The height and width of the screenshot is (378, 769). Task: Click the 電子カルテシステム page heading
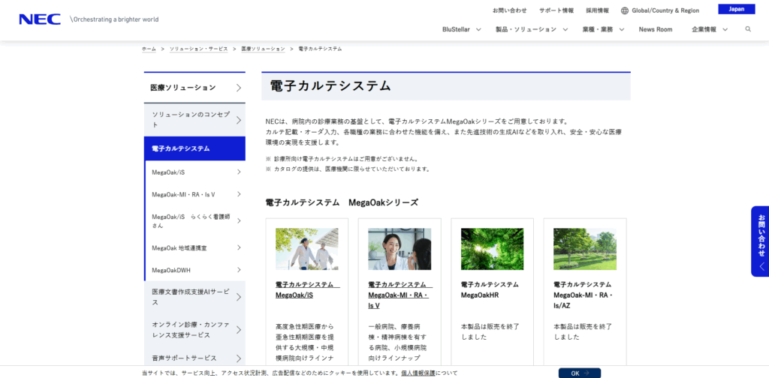click(330, 86)
